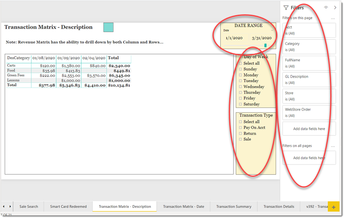
Task: Switch to Transaction Summary tab
Action: coord(234,207)
